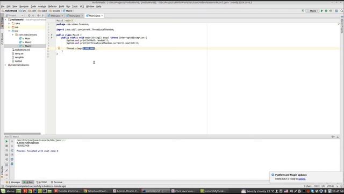Viewport: 344px width, 194px height.
Task: Run with coverage from the top toolbar
Action: coord(331,11)
